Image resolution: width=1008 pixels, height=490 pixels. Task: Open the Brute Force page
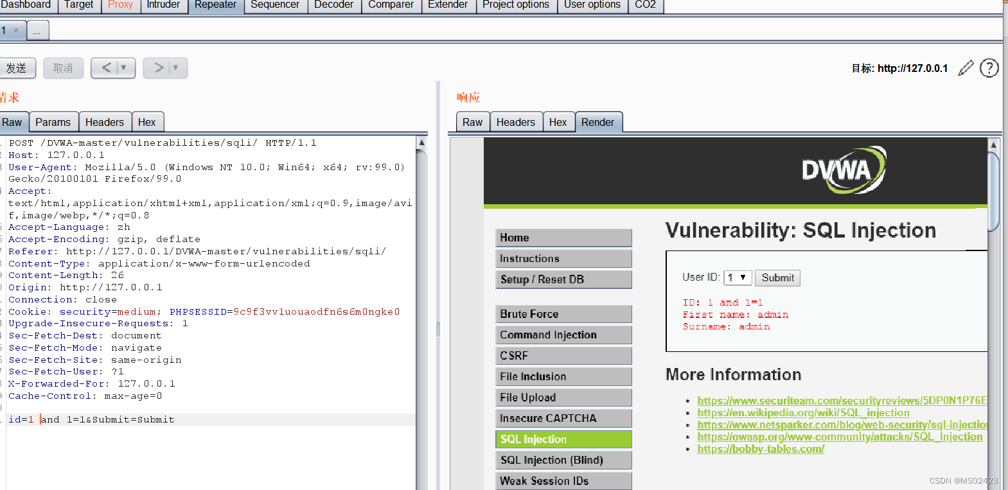[563, 314]
